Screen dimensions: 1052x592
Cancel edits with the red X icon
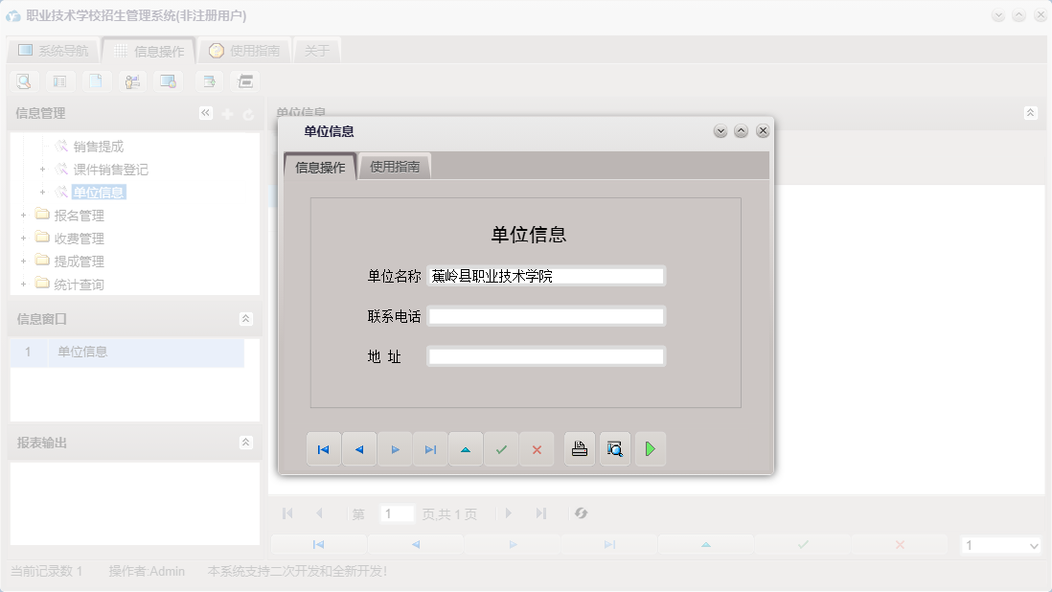pos(537,448)
